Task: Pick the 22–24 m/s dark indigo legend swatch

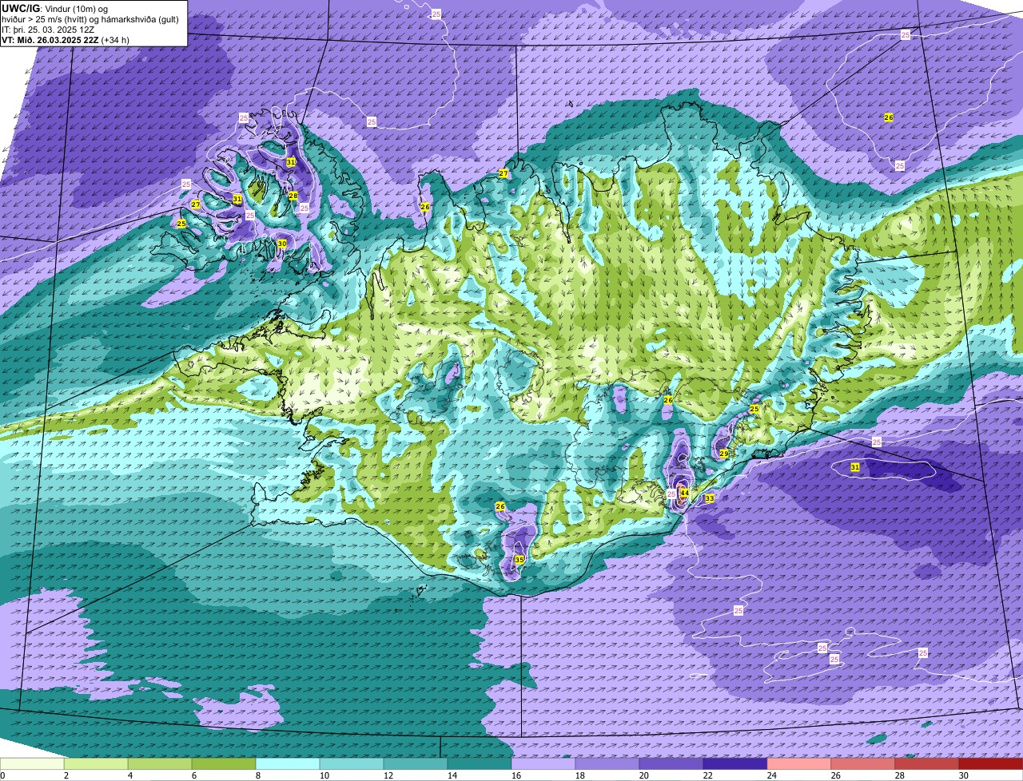Action: (735, 764)
